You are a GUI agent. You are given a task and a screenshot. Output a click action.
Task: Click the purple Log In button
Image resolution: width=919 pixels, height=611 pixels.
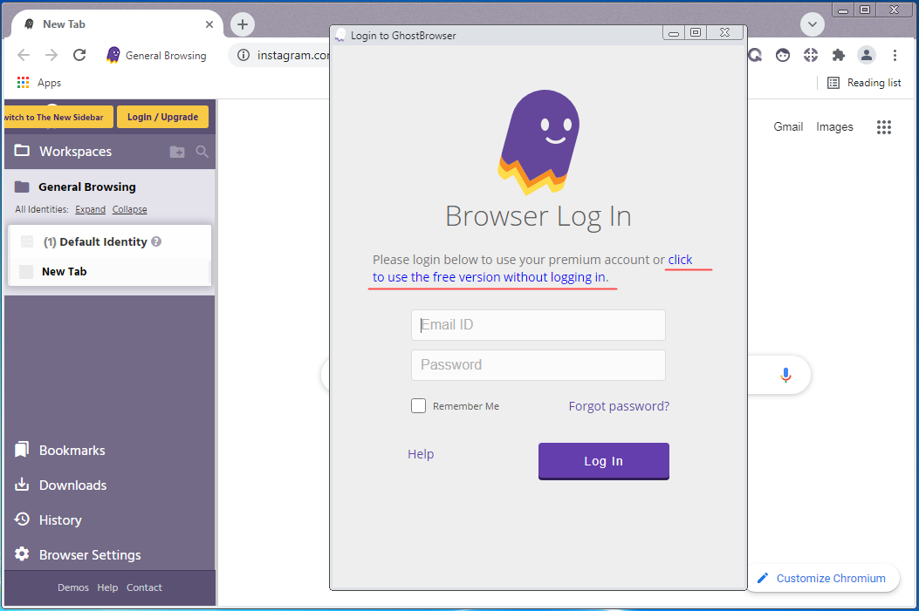604,461
